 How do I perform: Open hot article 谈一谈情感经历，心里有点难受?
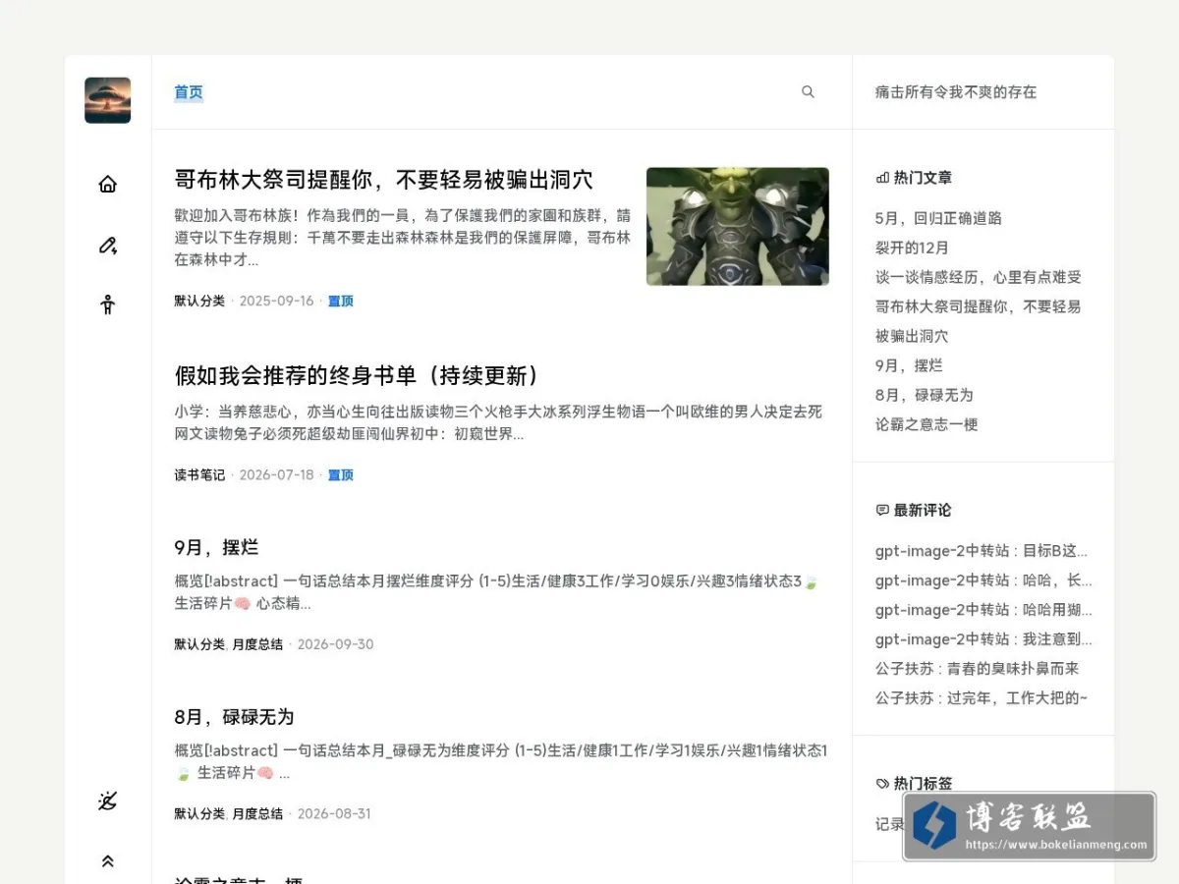pyautogui.click(x=978, y=277)
